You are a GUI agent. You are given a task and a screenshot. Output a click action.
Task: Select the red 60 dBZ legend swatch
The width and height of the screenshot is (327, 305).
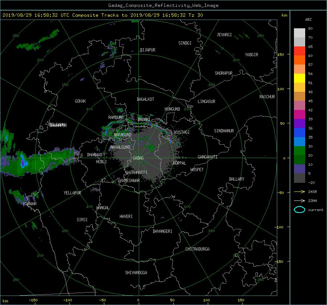point(299,51)
